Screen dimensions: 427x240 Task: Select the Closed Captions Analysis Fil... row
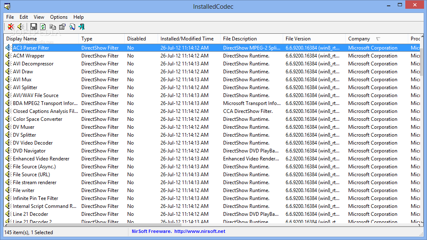[212, 111]
